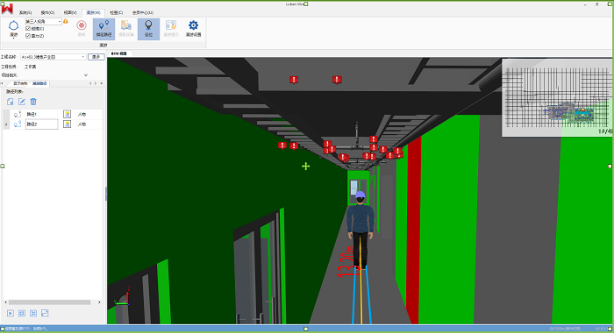Viewport: 614px width, 333px height.
Task: Click the button beside the project name box
Action: click(96, 57)
